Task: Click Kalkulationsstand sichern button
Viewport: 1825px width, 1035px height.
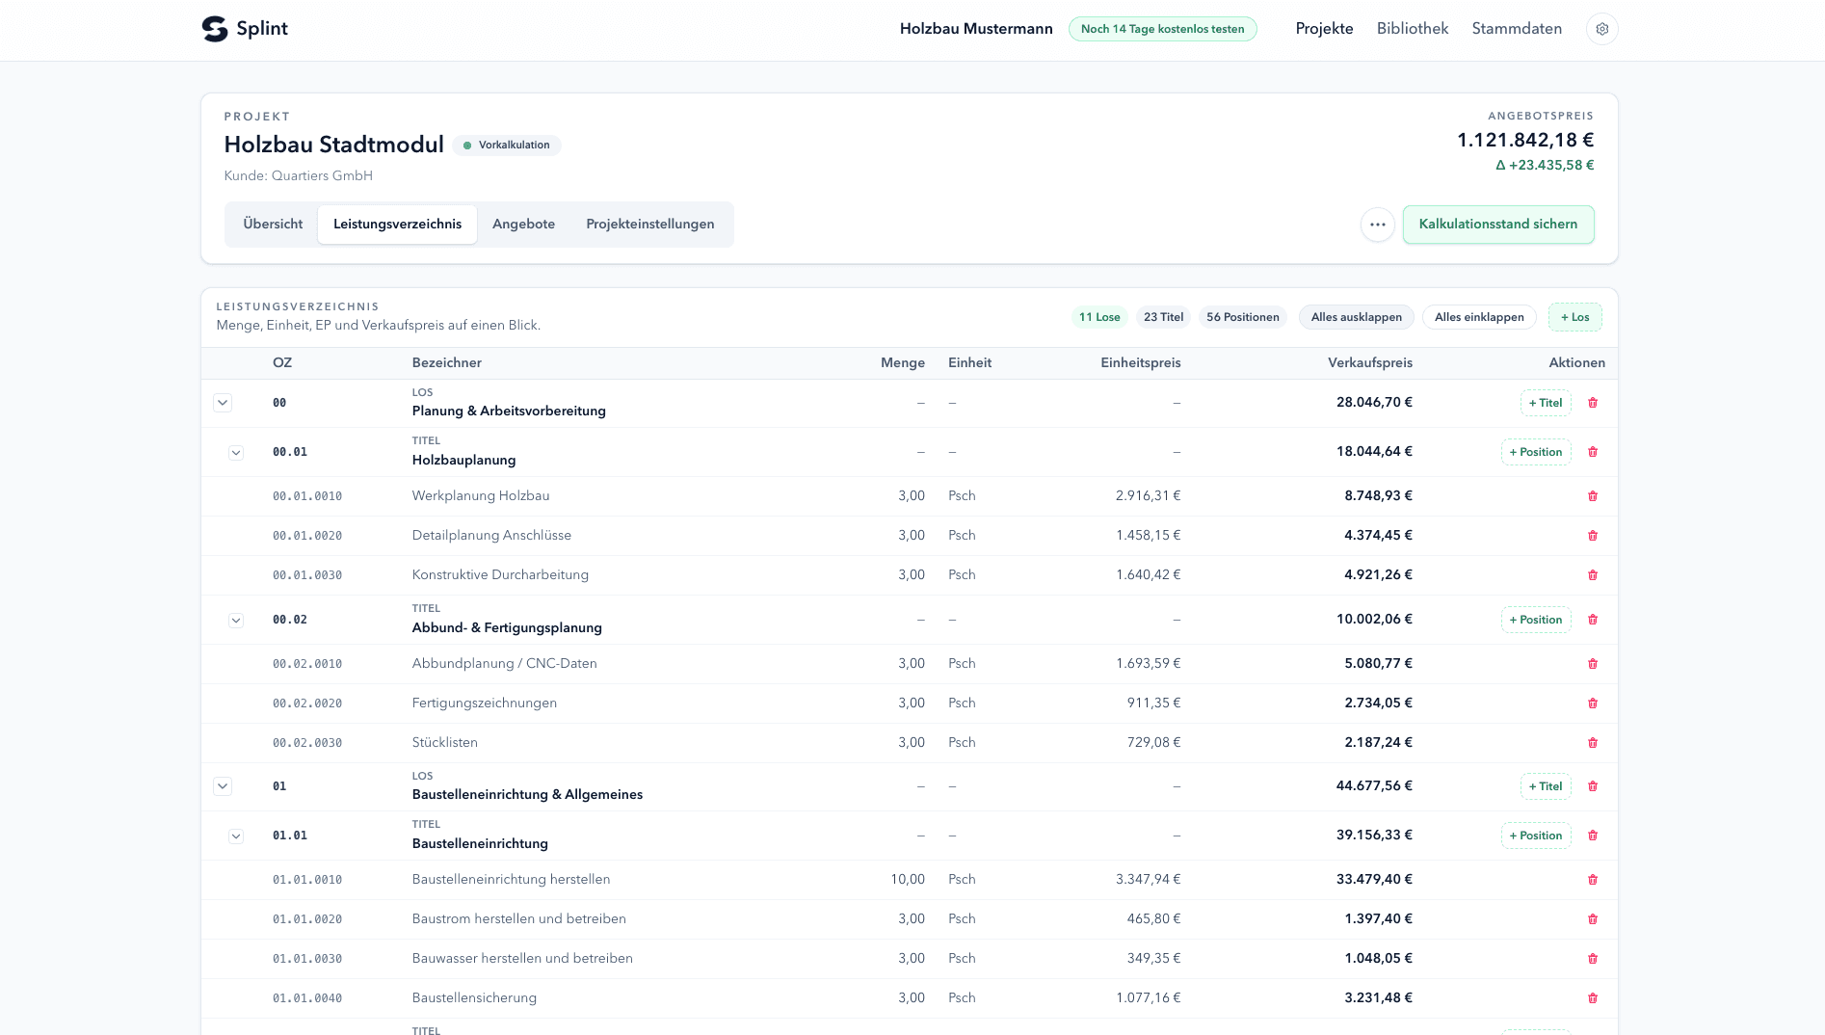Action: click(x=1498, y=225)
